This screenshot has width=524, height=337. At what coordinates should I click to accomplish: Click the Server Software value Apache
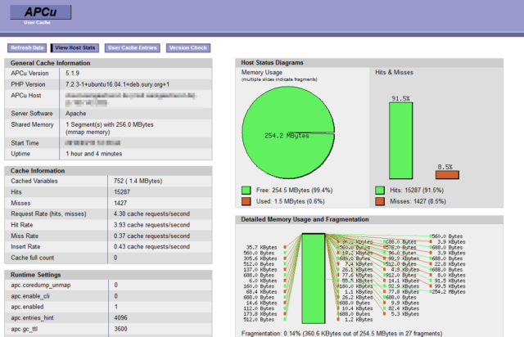[x=76, y=114]
